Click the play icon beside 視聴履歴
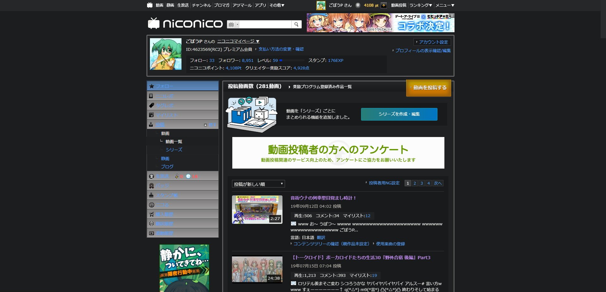606x292 pixels. [x=151, y=233]
